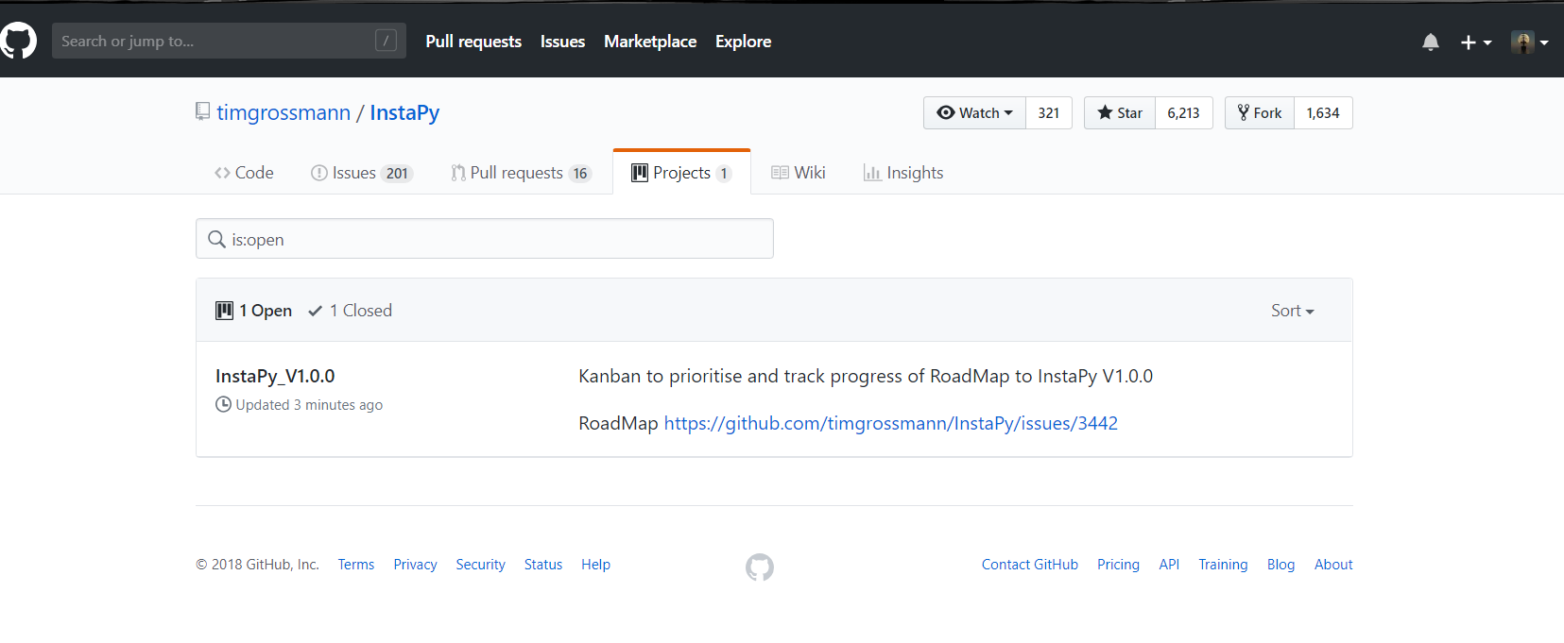
Task: Focus the Search or jump to field
Action: [229, 41]
